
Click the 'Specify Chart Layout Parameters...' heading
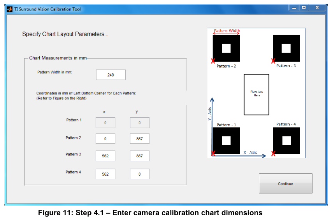tap(65, 34)
